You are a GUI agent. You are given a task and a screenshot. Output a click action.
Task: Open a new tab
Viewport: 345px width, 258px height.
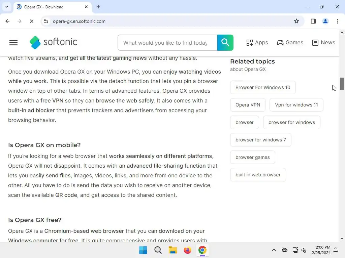tap(98, 7)
